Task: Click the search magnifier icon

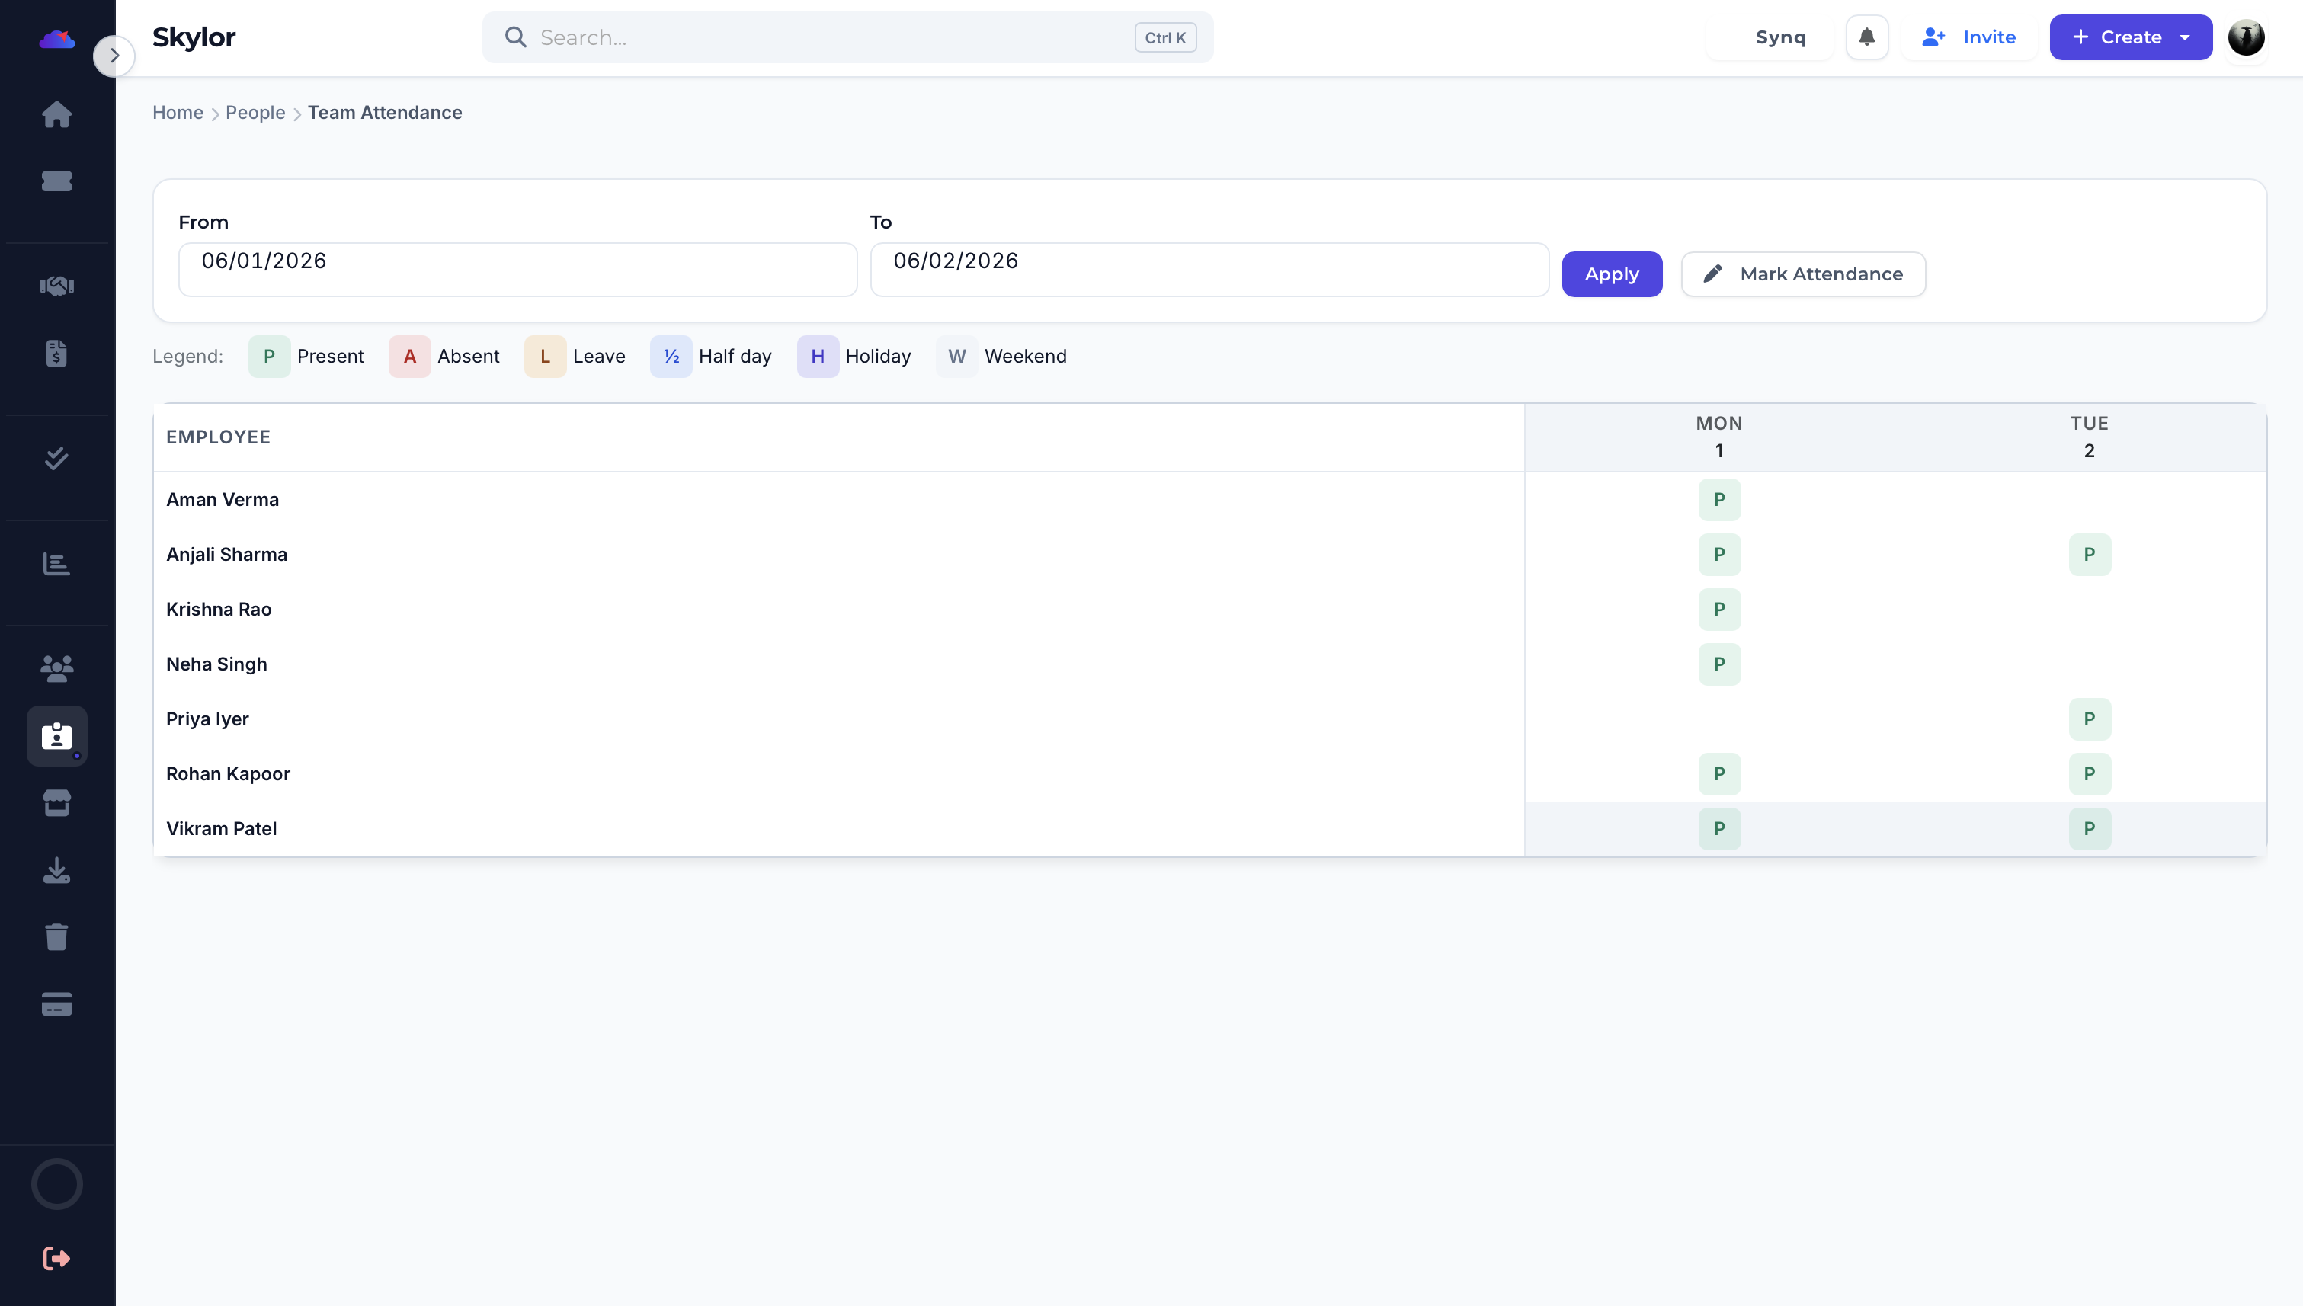Action: click(x=515, y=37)
